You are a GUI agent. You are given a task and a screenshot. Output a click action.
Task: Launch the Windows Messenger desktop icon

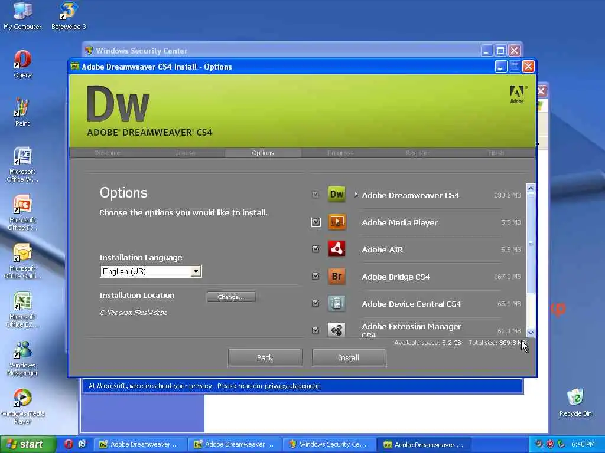click(x=22, y=358)
